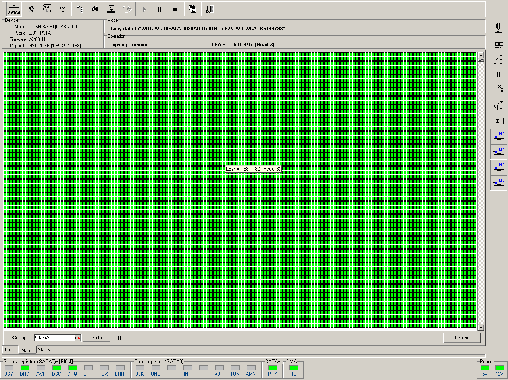Open the Legend button
The height and width of the screenshot is (380, 508).
(462, 338)
